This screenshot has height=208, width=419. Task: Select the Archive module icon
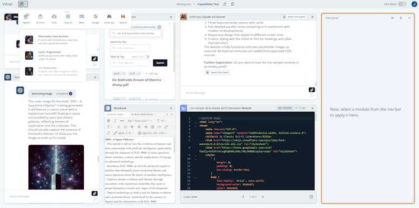pos(40,18)
